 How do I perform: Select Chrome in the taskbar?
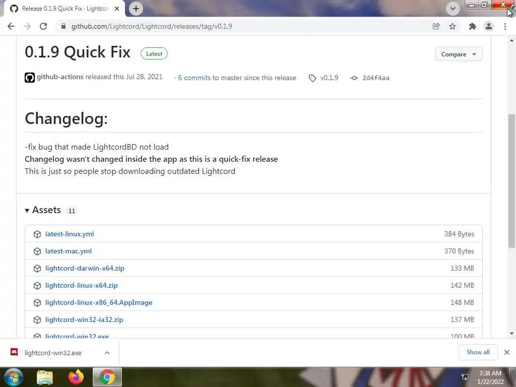pos(107,377)
